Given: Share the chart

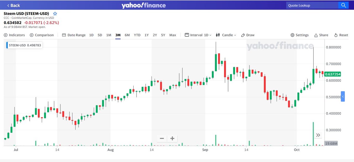Looking at the screenshot, I should click(321, 35).
